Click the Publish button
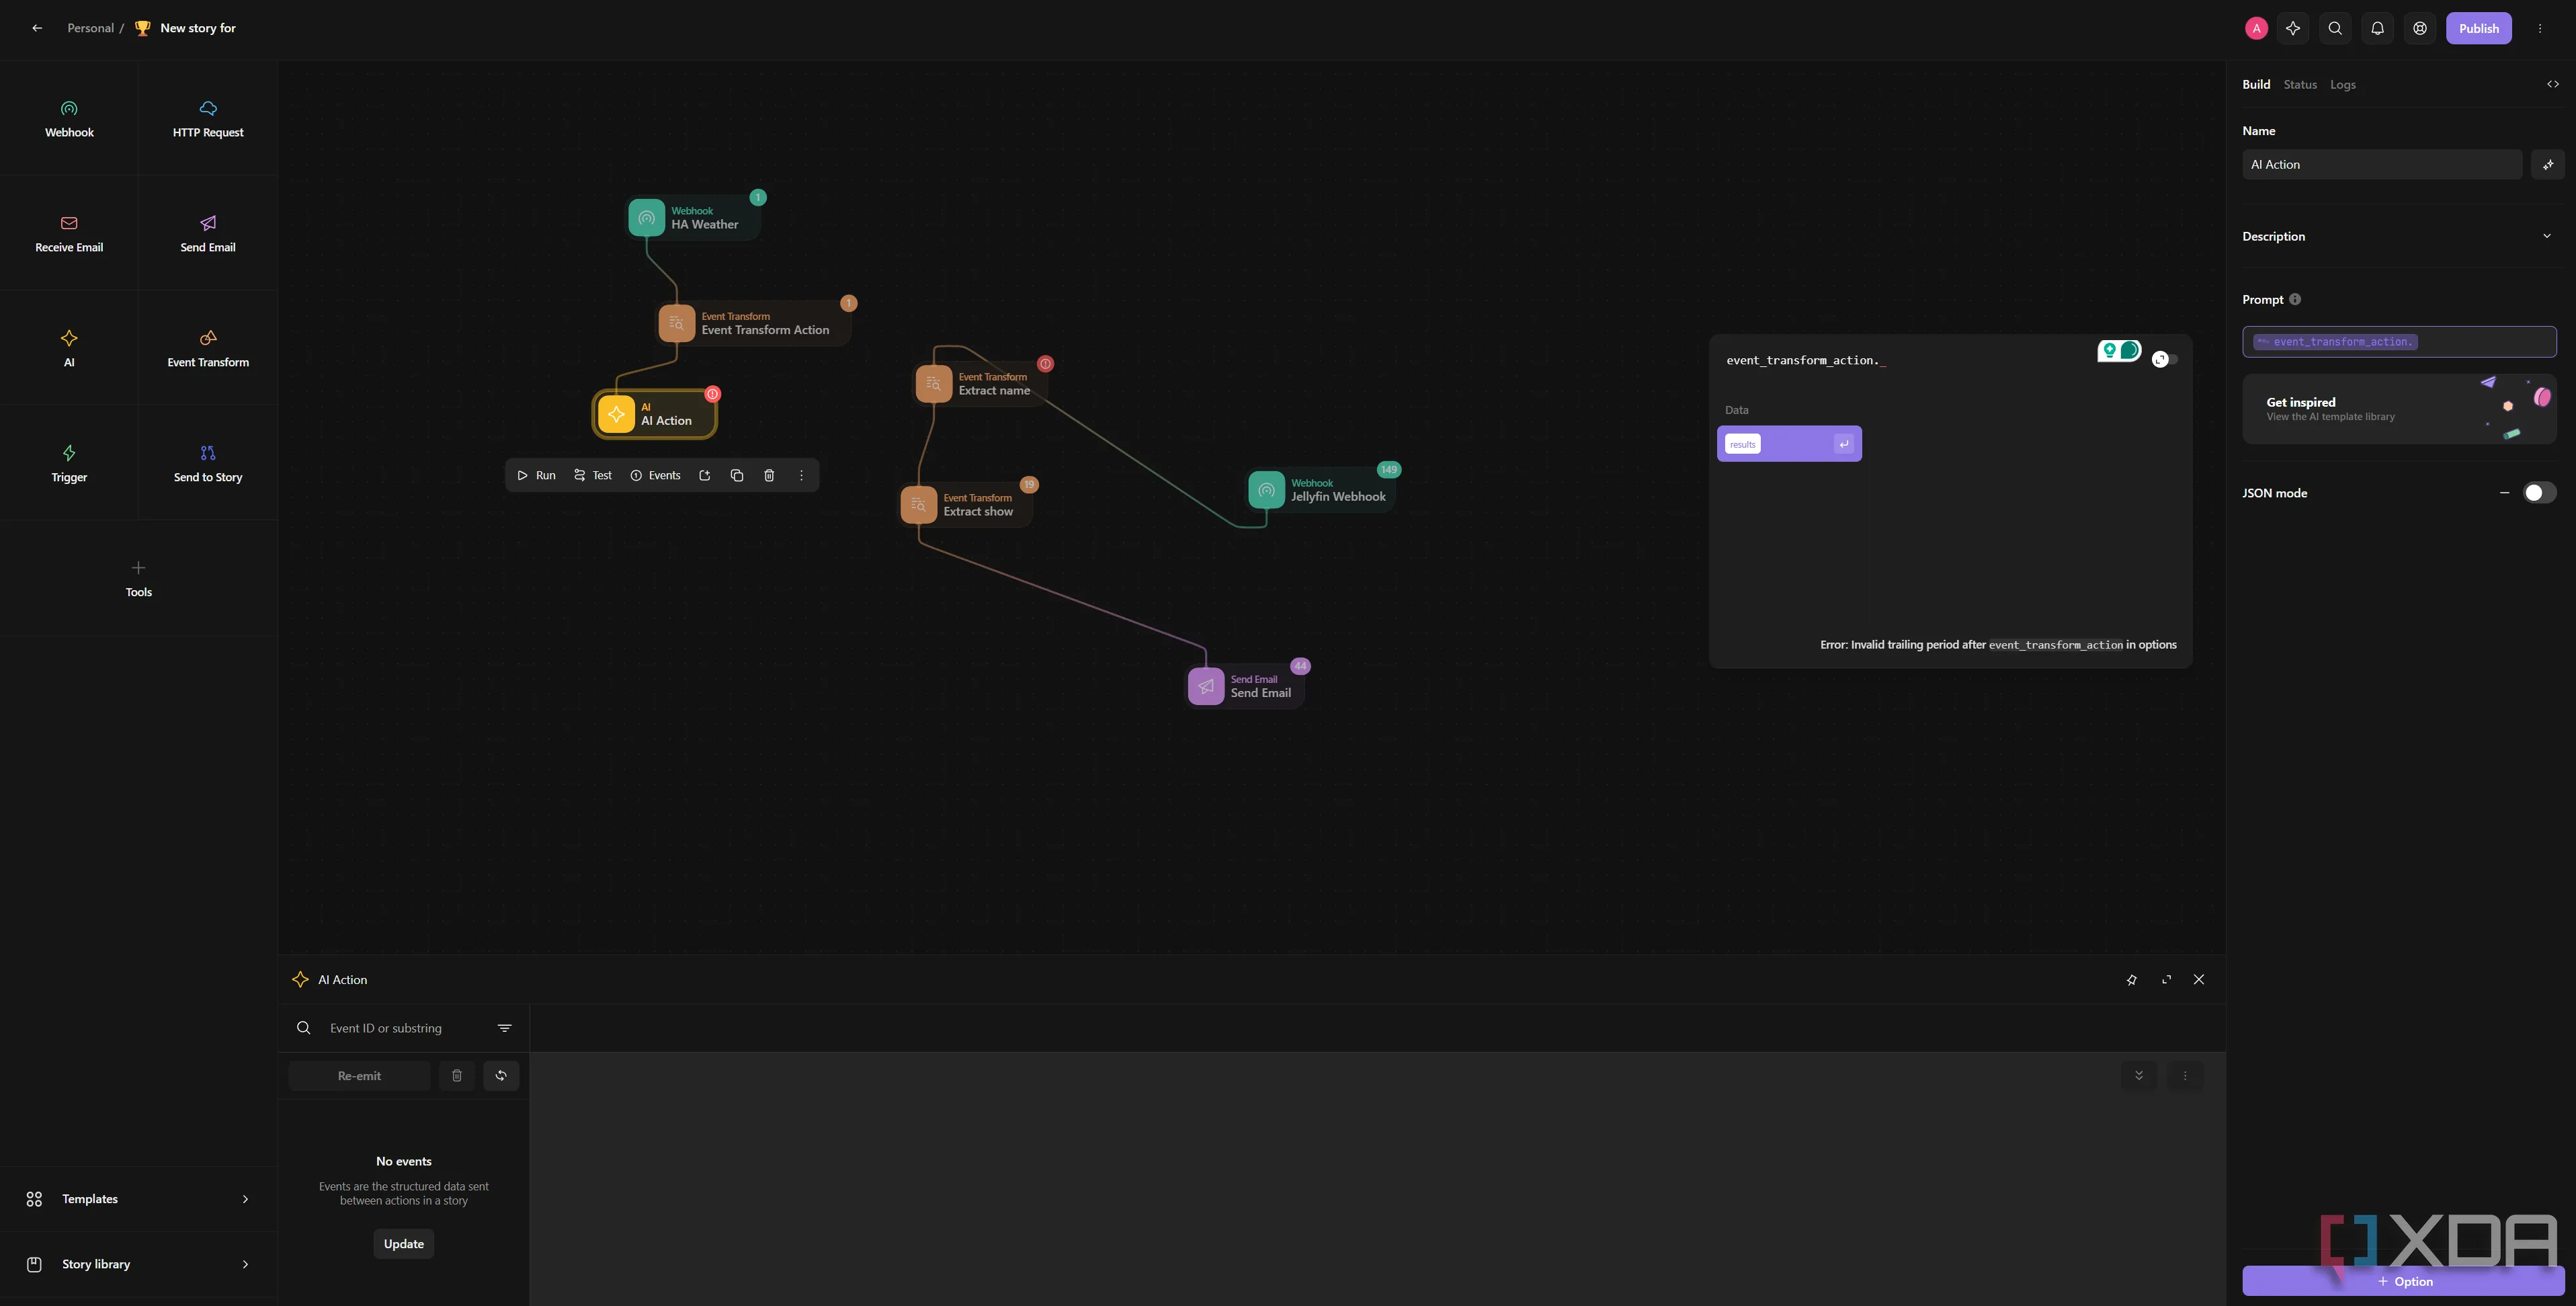 2478,28
